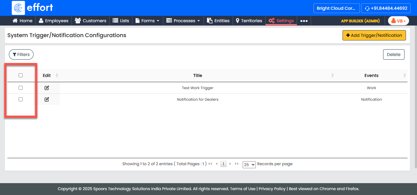417x195 pixels.
Task: Open the Privacy Policy footer link
Action: click(272, 189)
